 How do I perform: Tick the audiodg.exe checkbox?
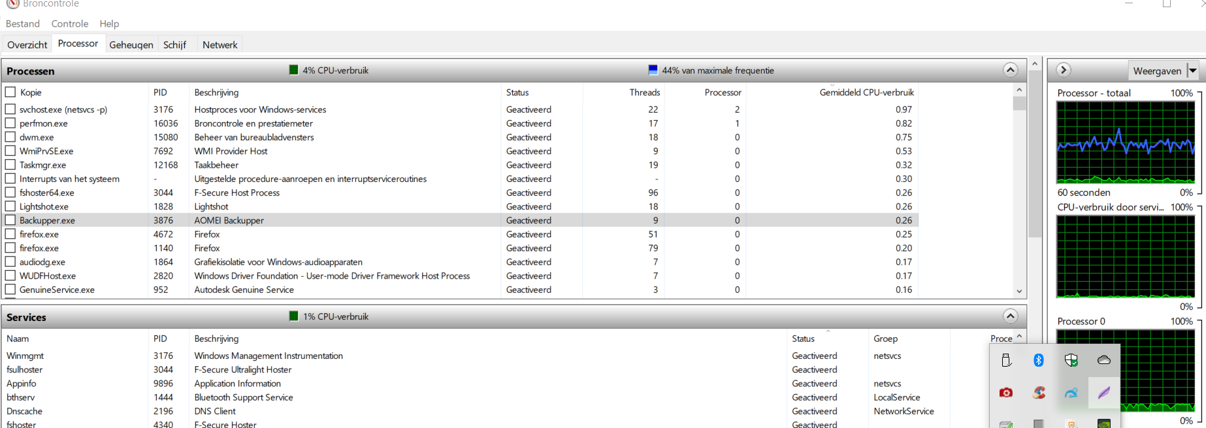[10, 262]
